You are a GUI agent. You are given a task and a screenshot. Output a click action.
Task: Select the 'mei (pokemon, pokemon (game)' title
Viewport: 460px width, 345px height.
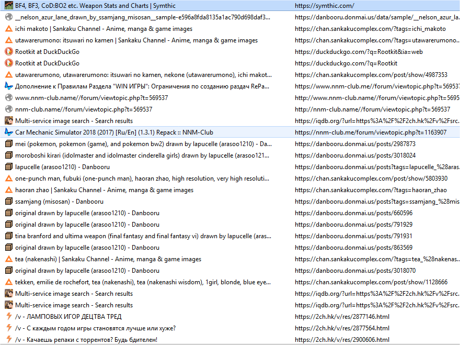tap(143, 143)
